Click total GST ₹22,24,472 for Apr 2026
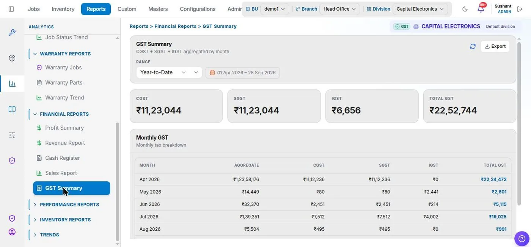Image resolution: width=531 pixels, height=247 pixels. click(493, 179)
